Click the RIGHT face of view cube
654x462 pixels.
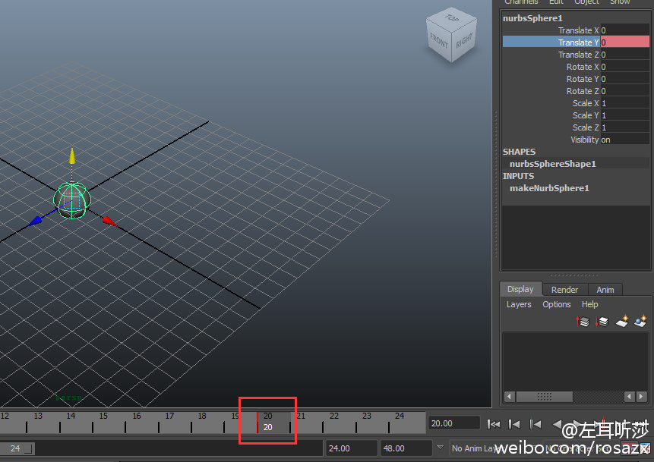(x=464, y=41)
